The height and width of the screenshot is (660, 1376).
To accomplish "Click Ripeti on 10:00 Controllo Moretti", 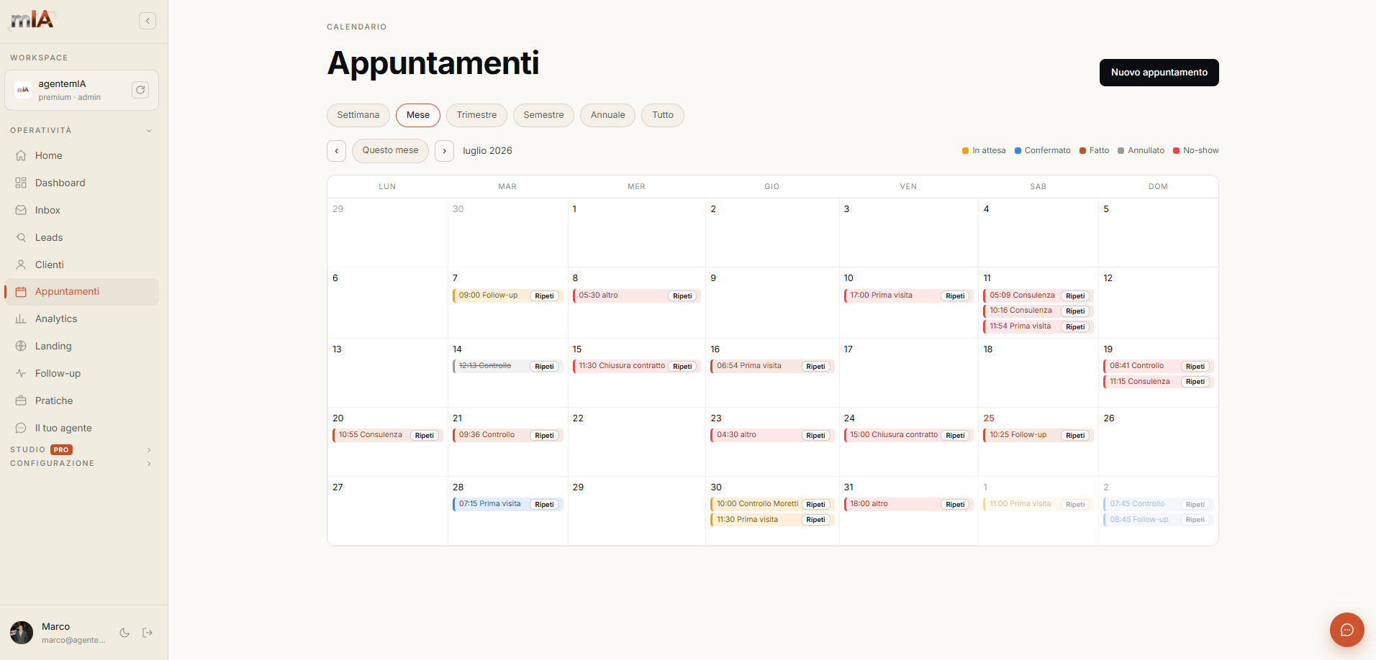I will [x=816, y=505].
